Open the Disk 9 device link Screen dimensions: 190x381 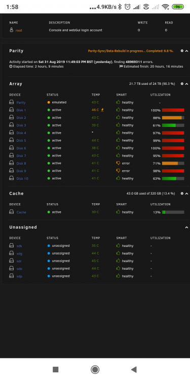click(x=21, y=171)
